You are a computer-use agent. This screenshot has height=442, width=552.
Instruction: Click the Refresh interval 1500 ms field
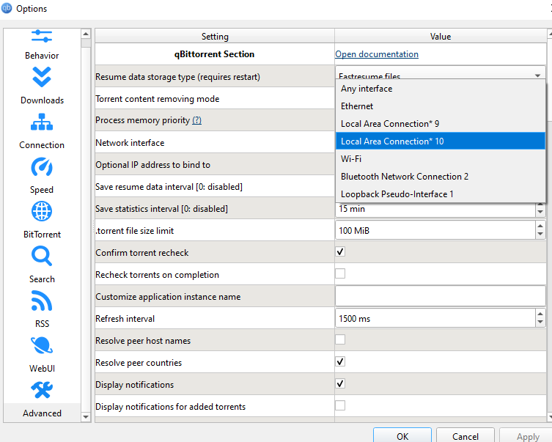coord(435,318)
